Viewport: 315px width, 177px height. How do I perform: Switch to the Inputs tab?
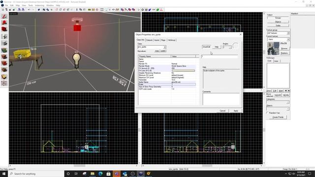pos(157,40)
